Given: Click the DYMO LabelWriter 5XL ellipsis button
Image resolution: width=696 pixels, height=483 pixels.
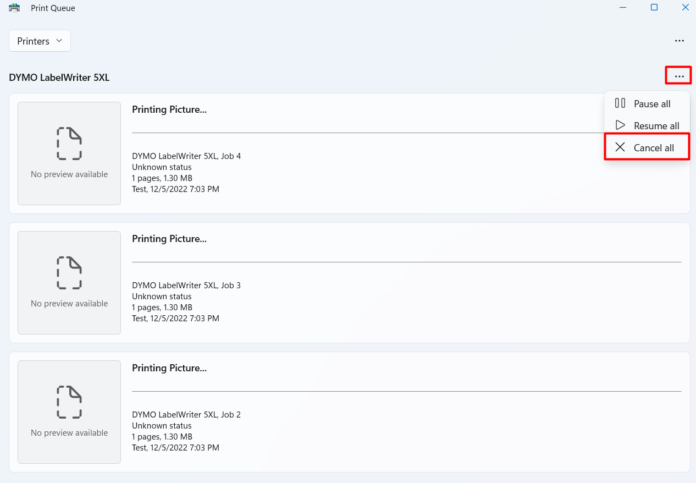Looking at the screenshot, I should pos(678,76).
